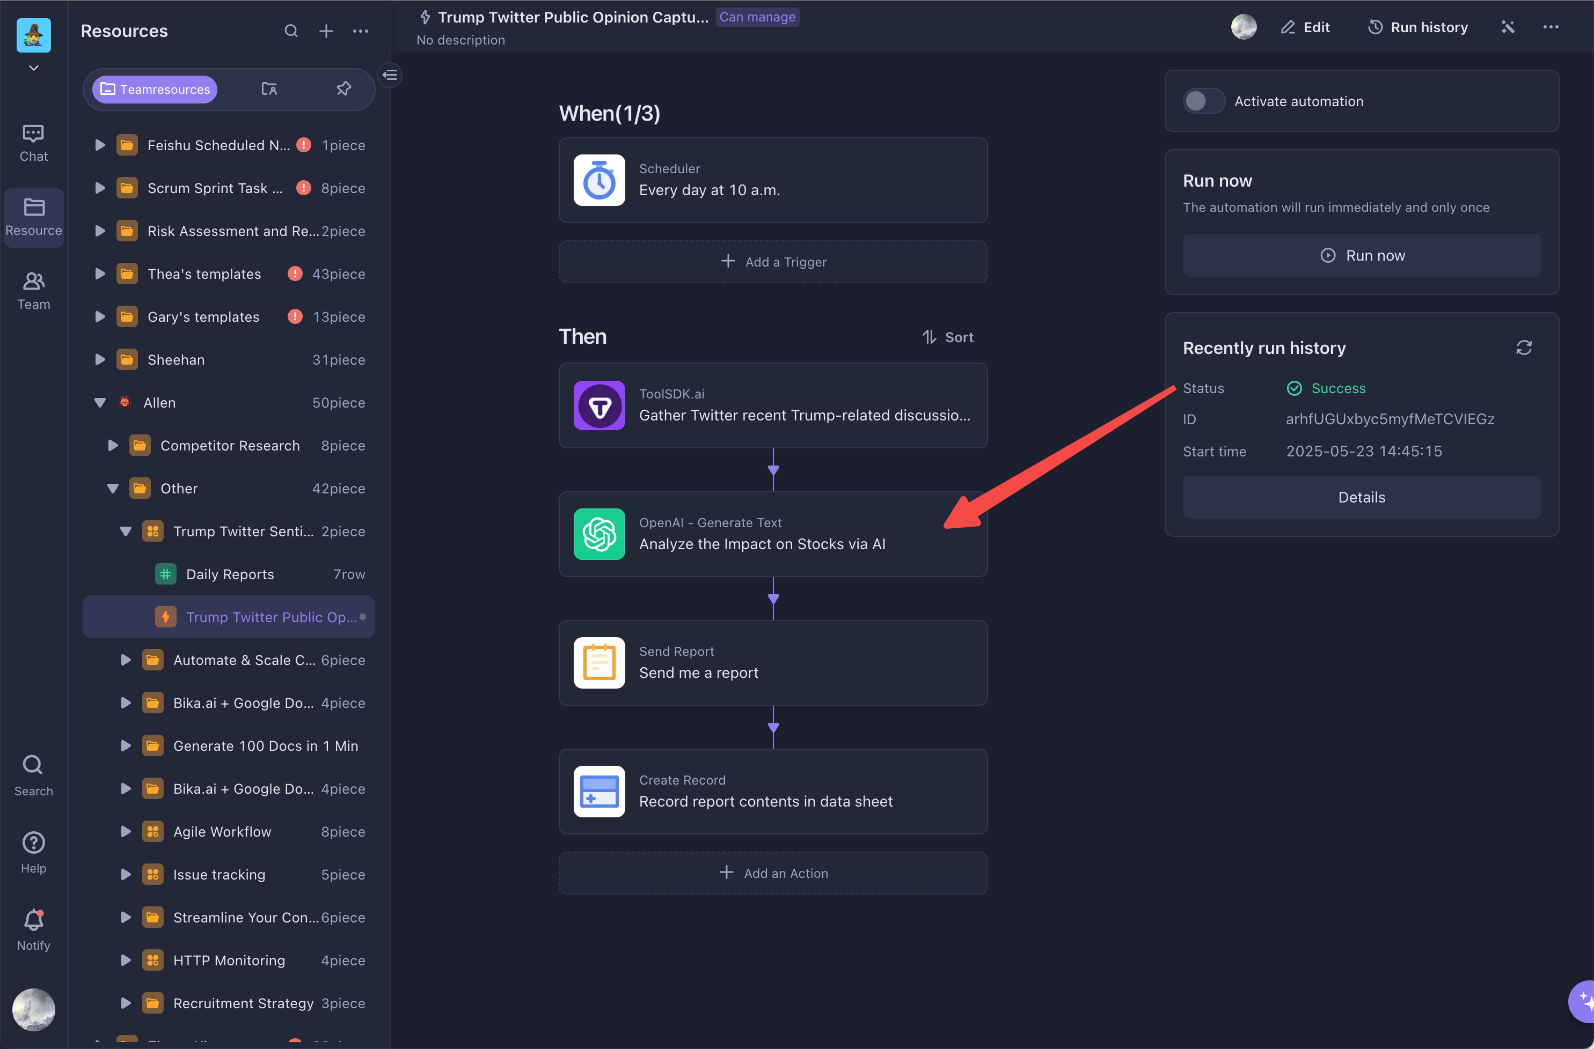Click the Edit button in header
The height and width of the screenshot is (1049, 1594).
click(x=1305, y=27)
